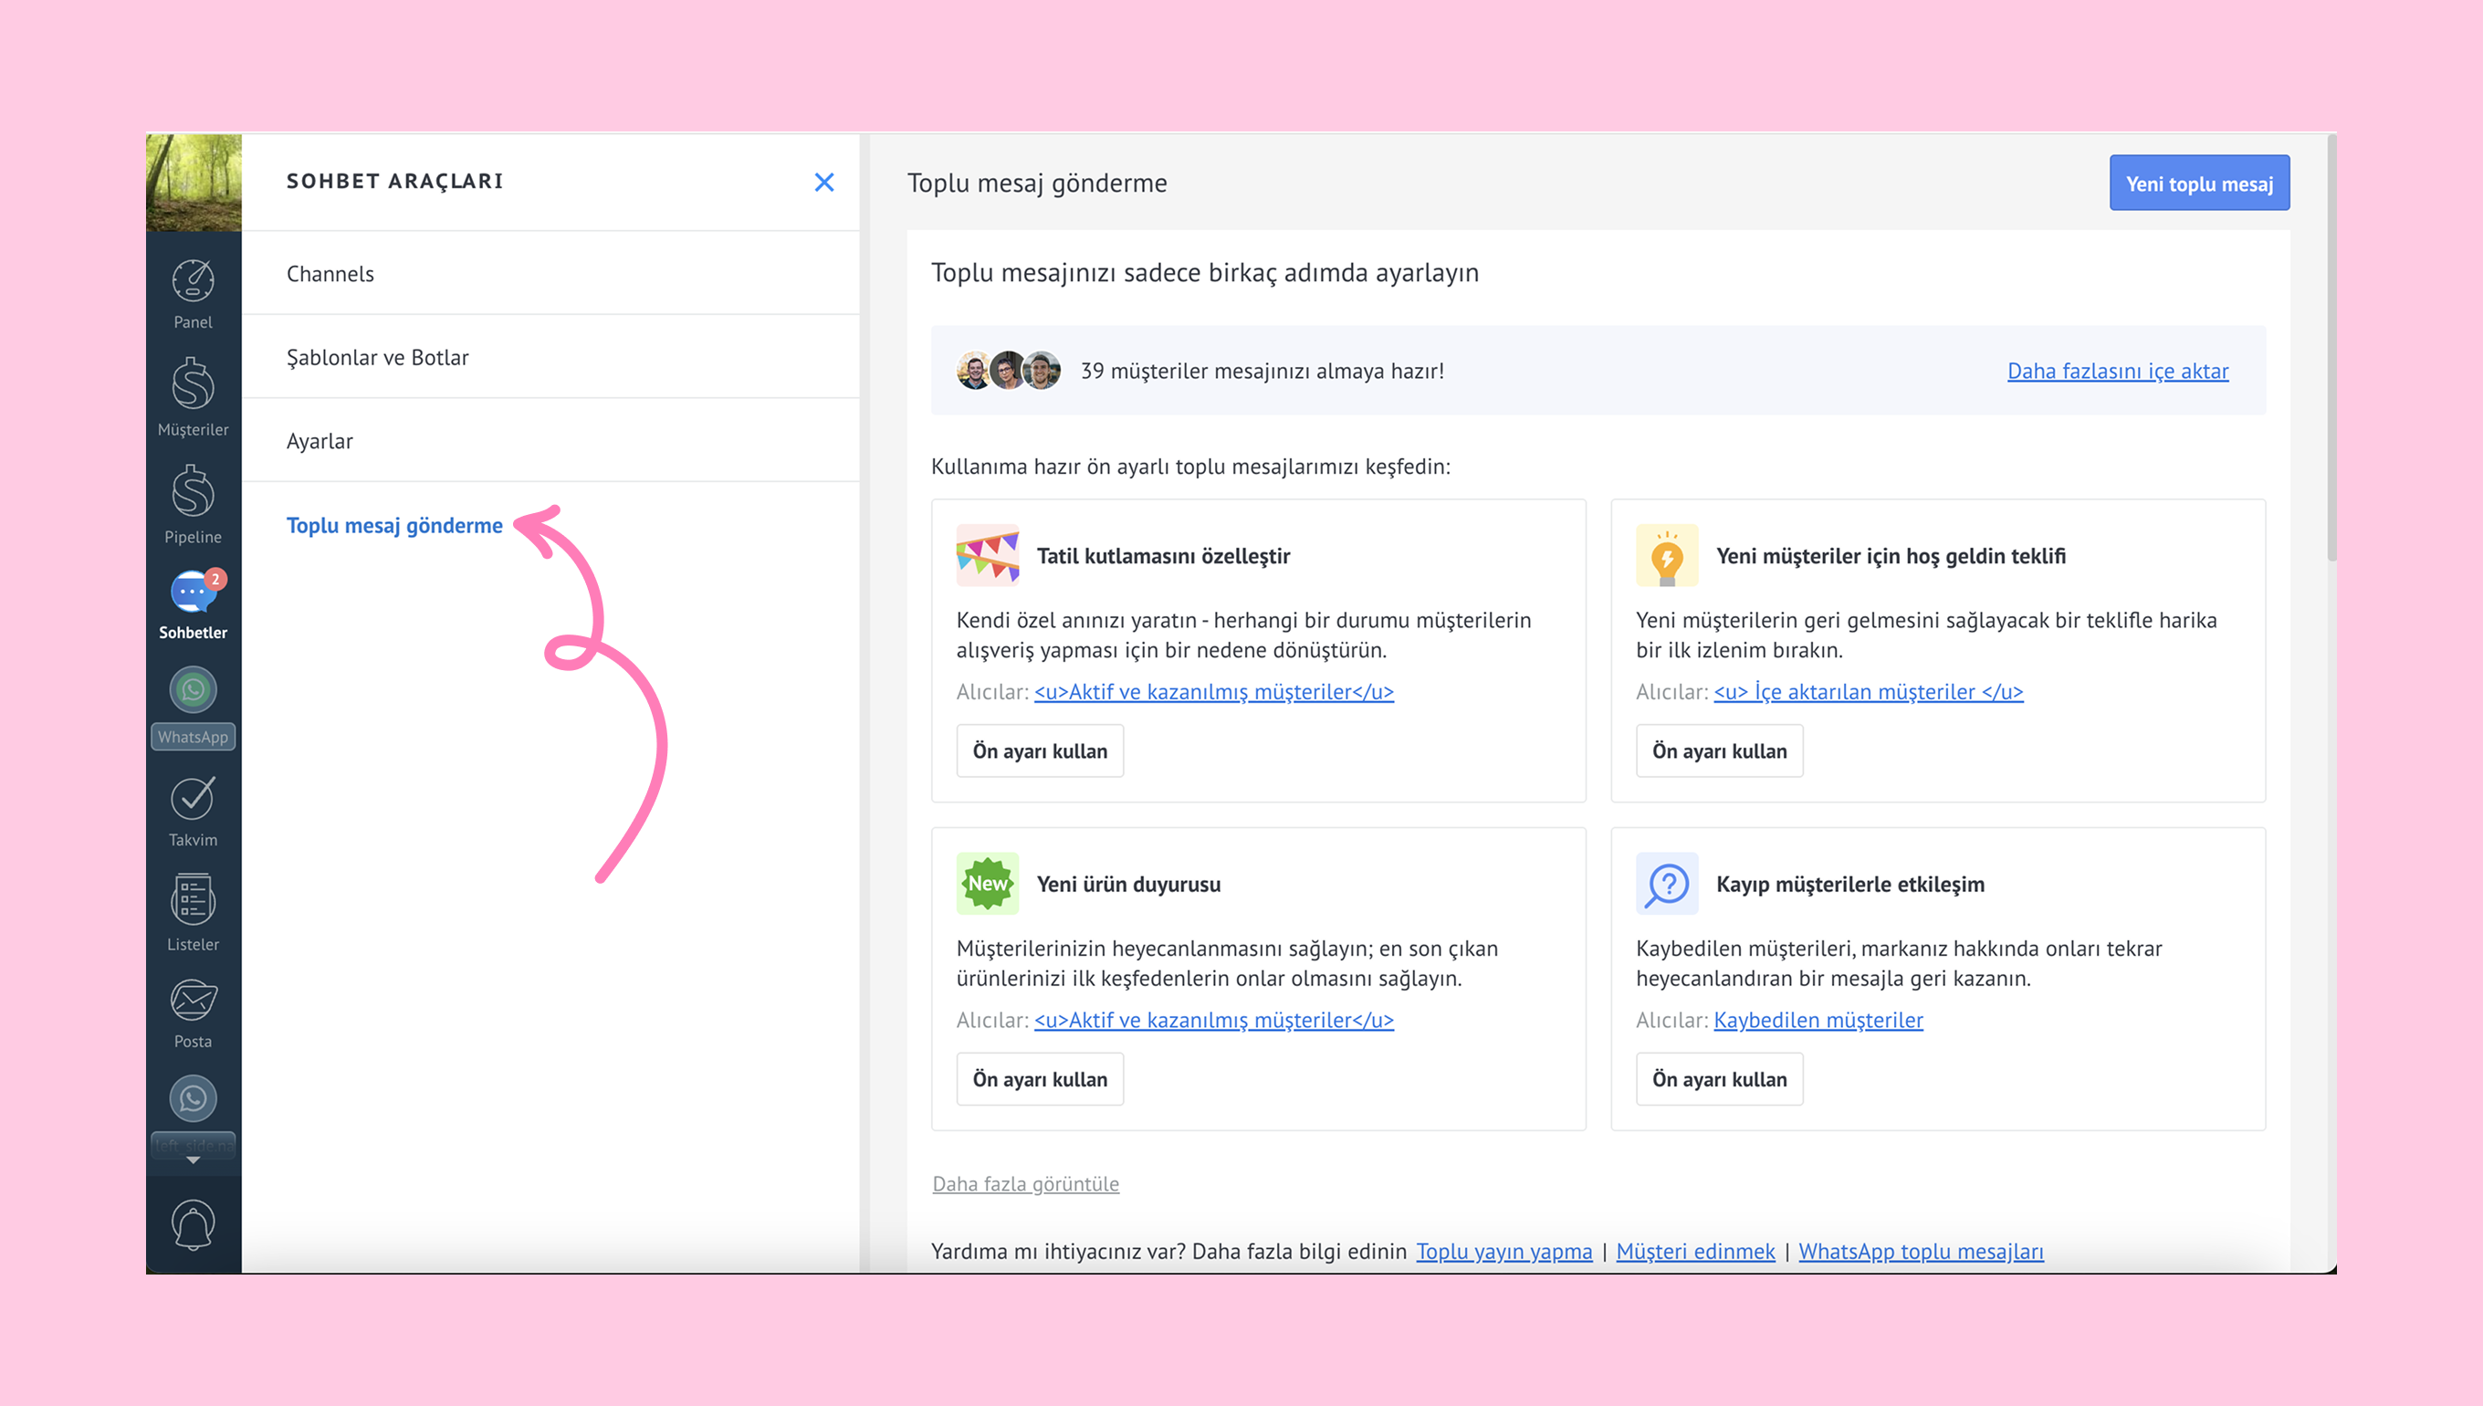The image size is (2483, 1406).
Task: Click the Tatil kutlamasını özelleştir title
Action: tap(1162, 556)
